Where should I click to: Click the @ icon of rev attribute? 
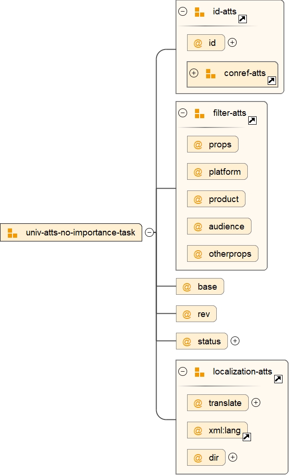187,314
